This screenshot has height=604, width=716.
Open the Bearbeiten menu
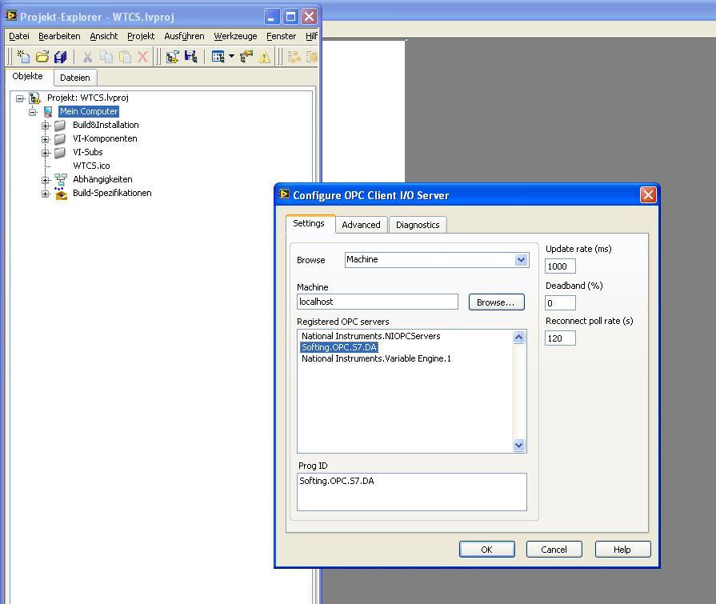tap(59, 36)
